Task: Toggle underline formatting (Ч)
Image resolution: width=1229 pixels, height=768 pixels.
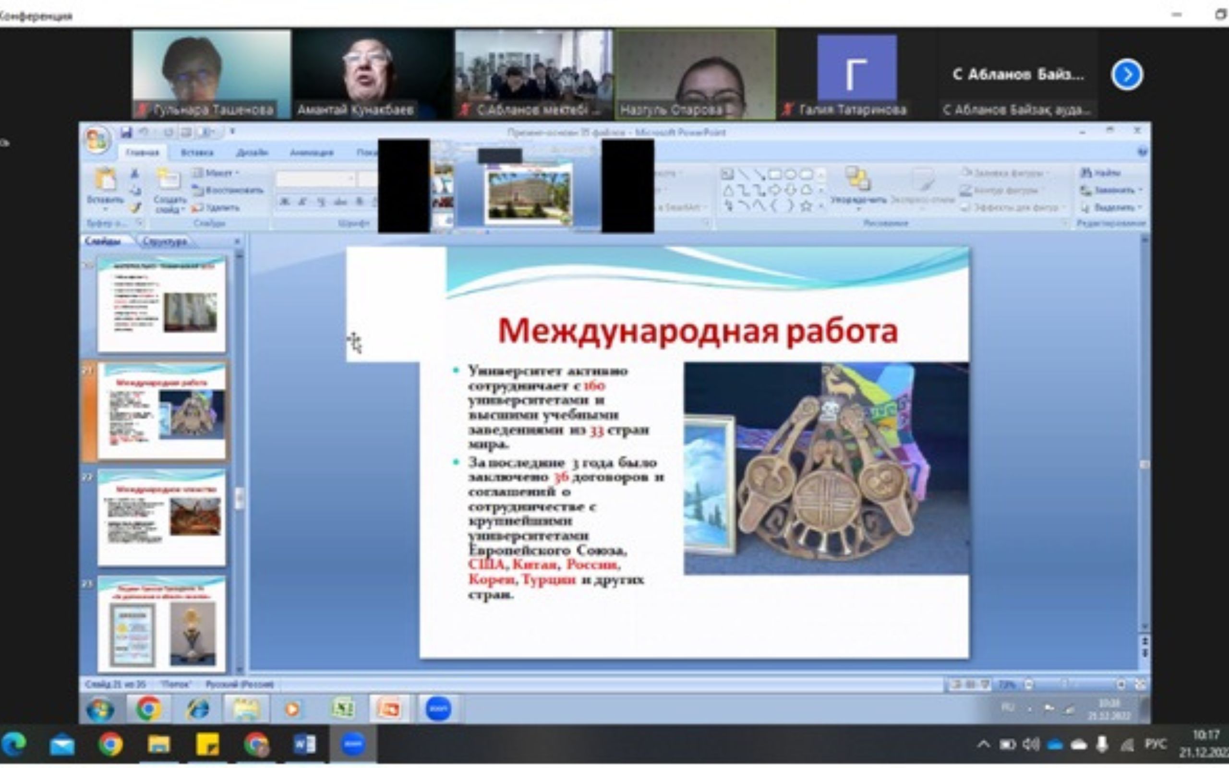Action: tap(321, 202)
